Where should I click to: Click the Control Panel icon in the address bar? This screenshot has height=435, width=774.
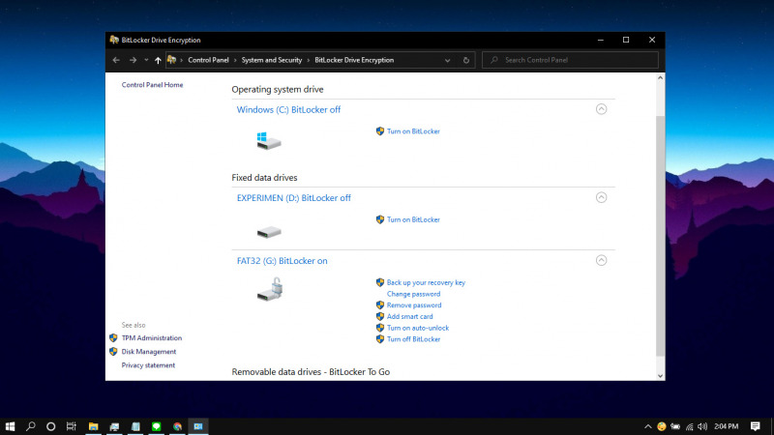pos(172,60)
